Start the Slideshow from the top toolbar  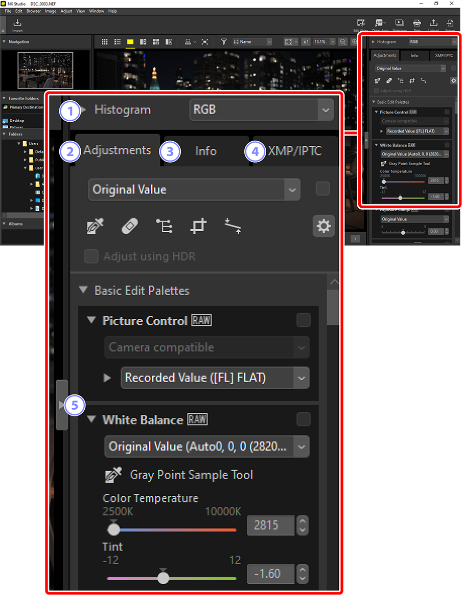[x=399, y=24]
